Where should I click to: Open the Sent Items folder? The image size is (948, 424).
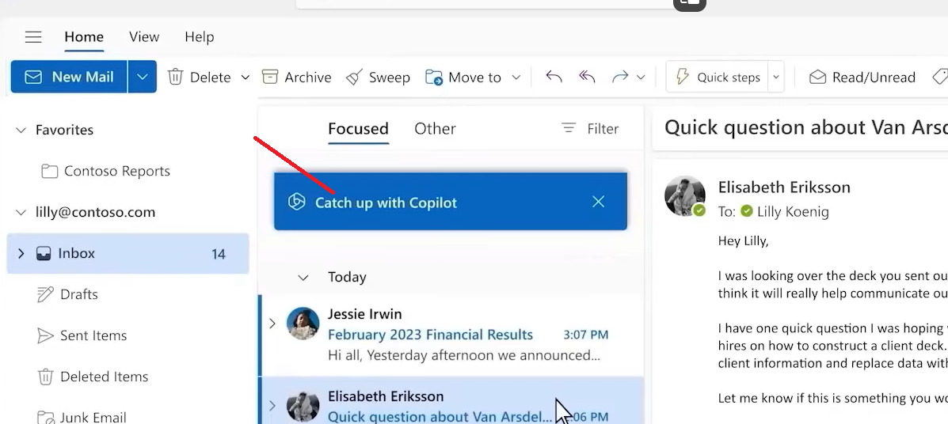(x=82, y=335)
